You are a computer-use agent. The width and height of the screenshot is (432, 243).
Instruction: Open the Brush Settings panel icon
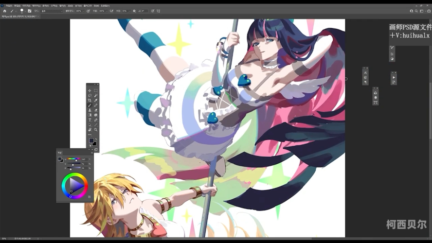[x=392, y=47]
